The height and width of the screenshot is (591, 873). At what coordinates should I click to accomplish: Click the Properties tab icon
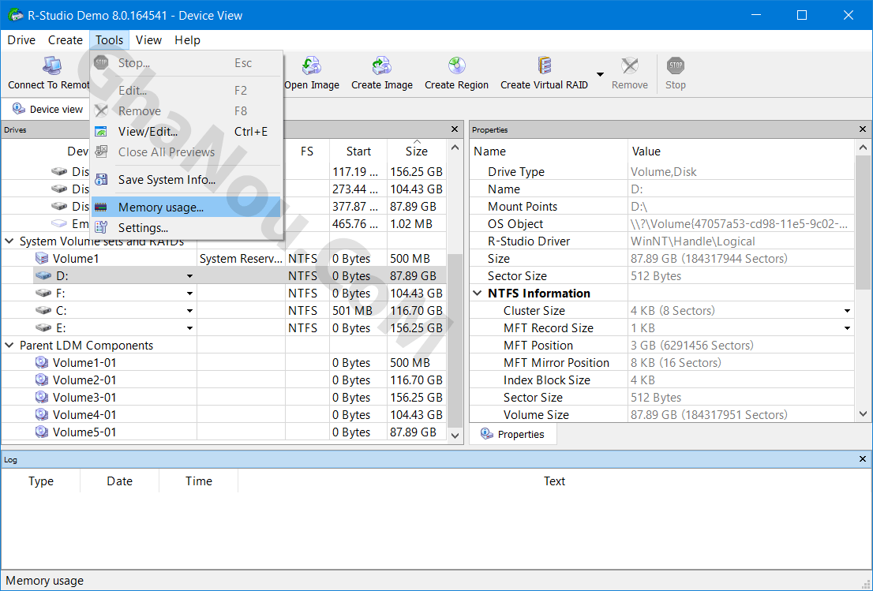point(486,433)
